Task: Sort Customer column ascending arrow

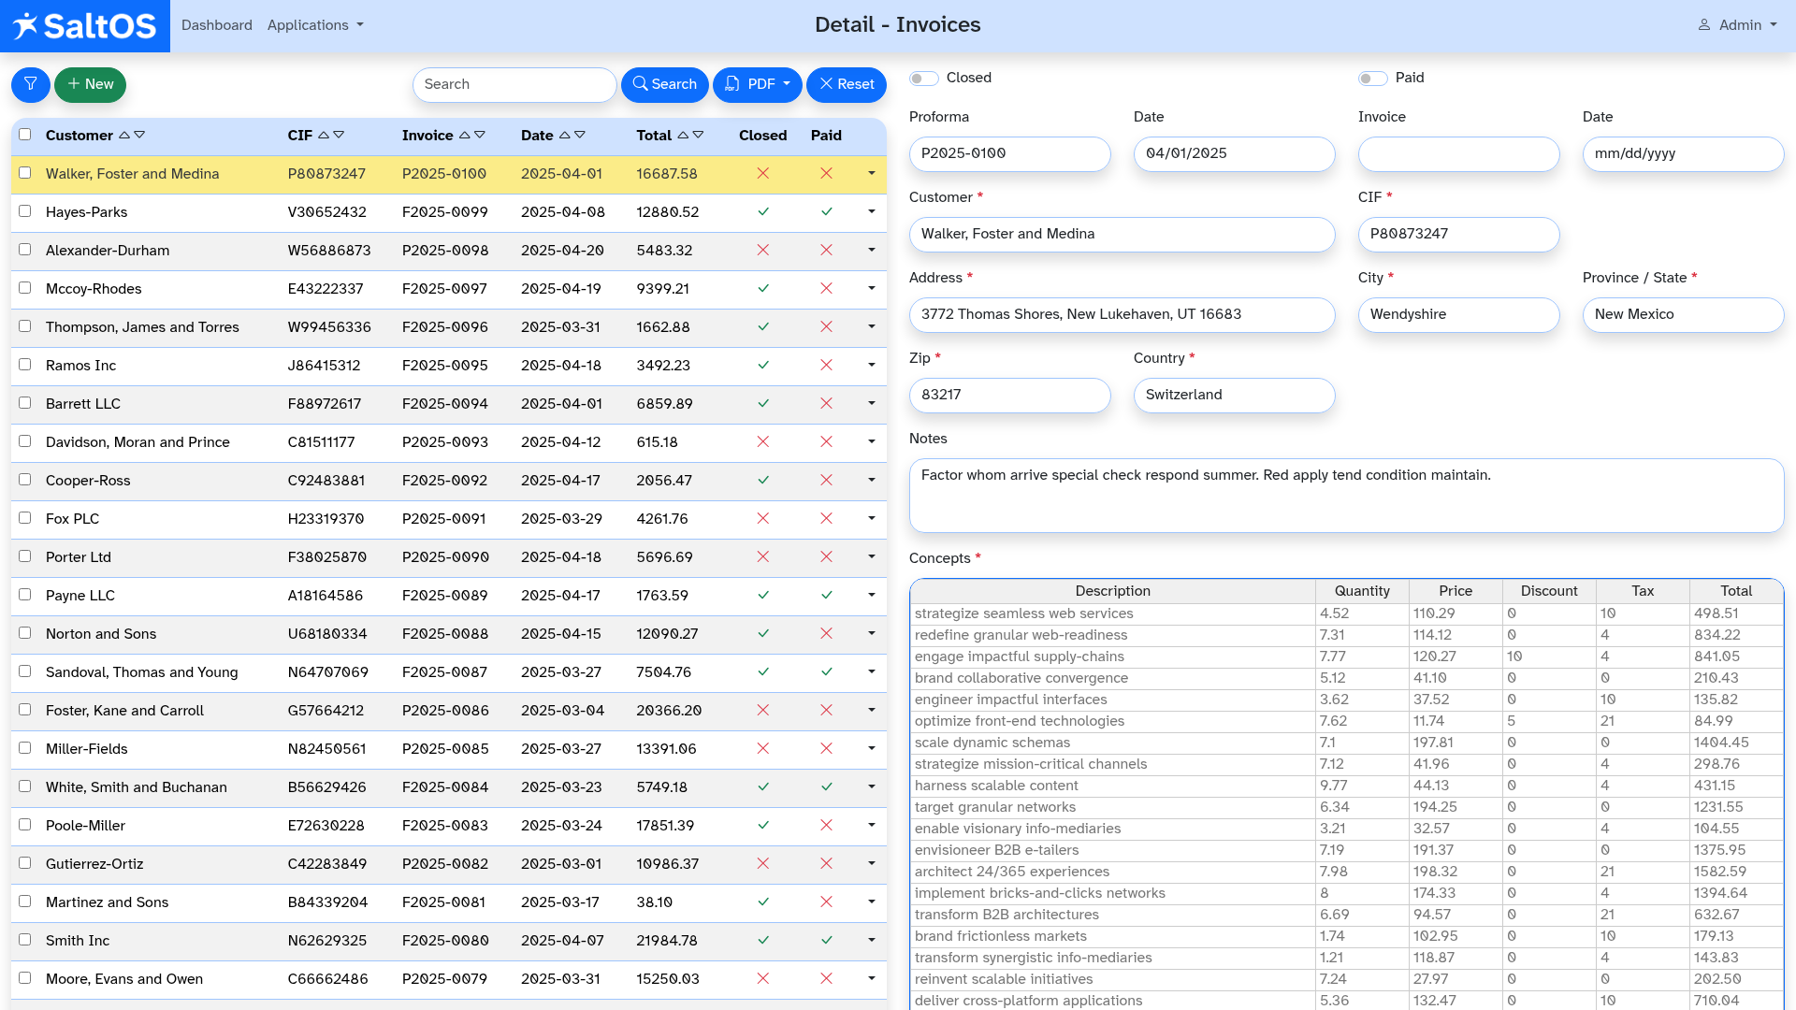Action: pyautogui.click(x=123, y=136)
